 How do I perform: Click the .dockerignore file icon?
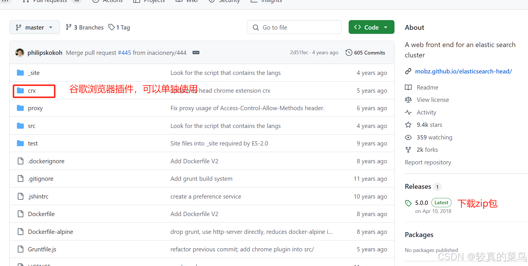click(x=20, y=161)
